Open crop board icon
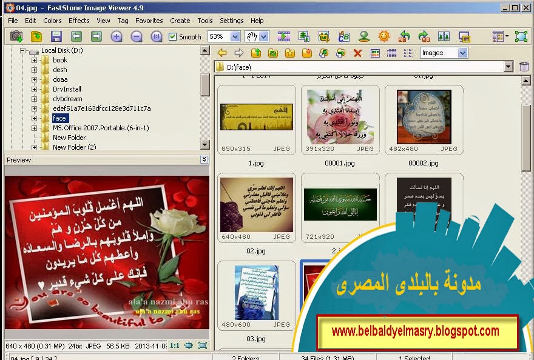534x360 pixels. tap(324, 36)
